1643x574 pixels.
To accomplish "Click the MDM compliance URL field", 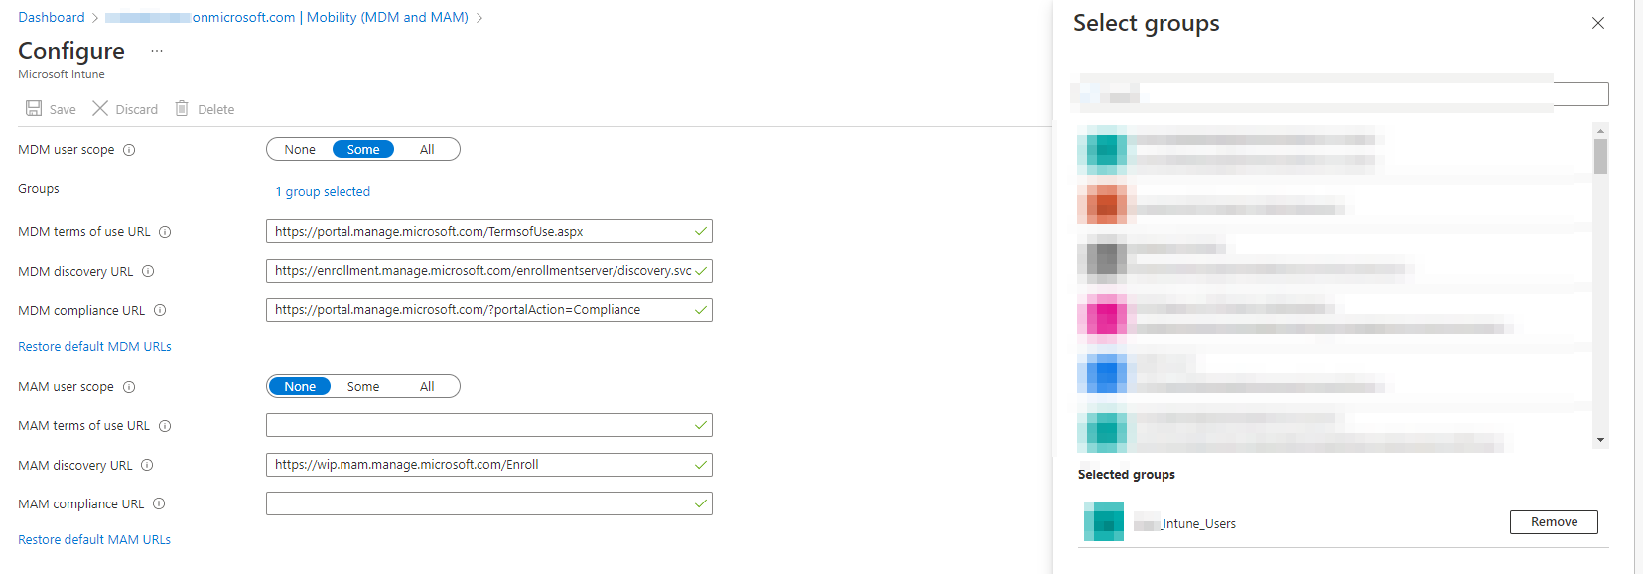I will click(x=489, y=309).
